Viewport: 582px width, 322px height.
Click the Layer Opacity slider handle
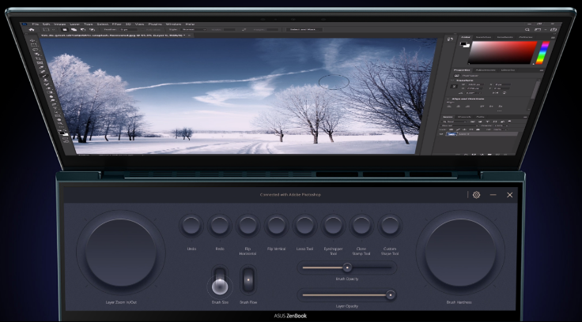[390, 295]
